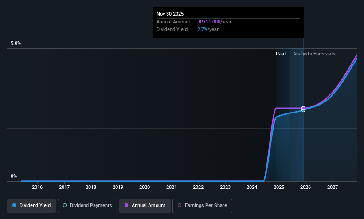Toggle the Dividend Yield series
Viewport: 364px width, 219px height.
click(31, 206)
